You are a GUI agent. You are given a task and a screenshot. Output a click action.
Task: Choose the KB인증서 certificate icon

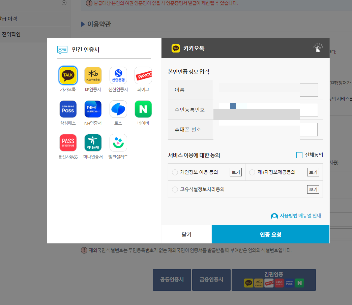click(x=93, y=75)
